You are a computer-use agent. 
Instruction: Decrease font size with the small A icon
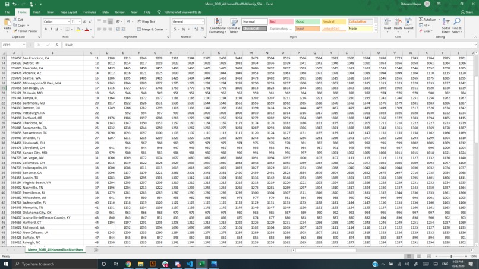90,22
